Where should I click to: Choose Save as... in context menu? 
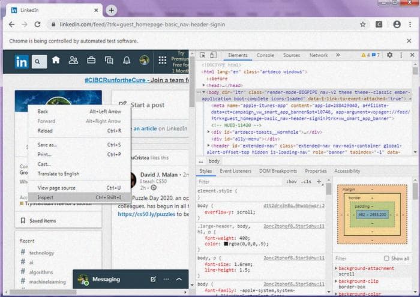click(x=79, y=145)
